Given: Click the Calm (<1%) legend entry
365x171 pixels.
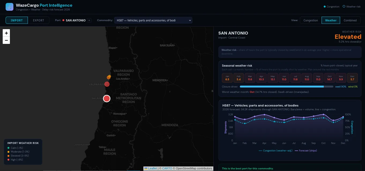Looking at the screenshot, I should click(x=15, y=148).
